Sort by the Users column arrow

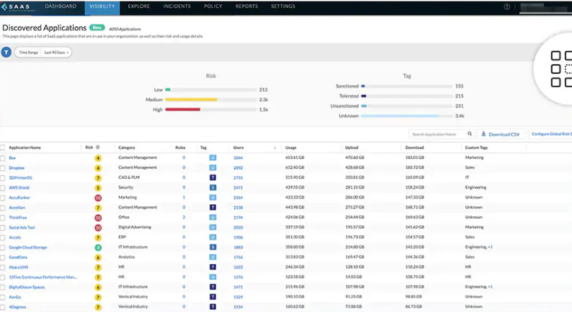click(275, 148)
